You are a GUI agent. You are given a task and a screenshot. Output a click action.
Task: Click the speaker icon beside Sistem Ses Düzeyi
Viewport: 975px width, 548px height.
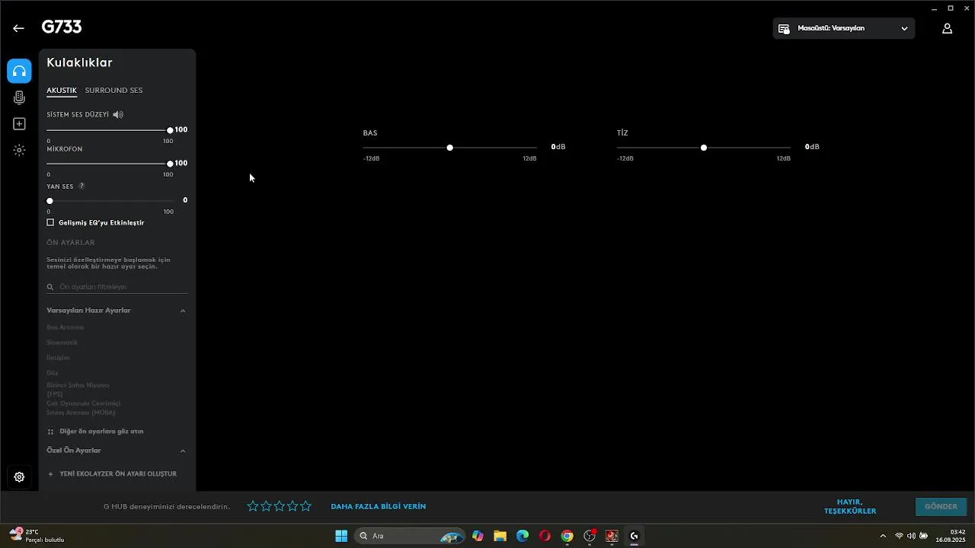tap(117, 115)
